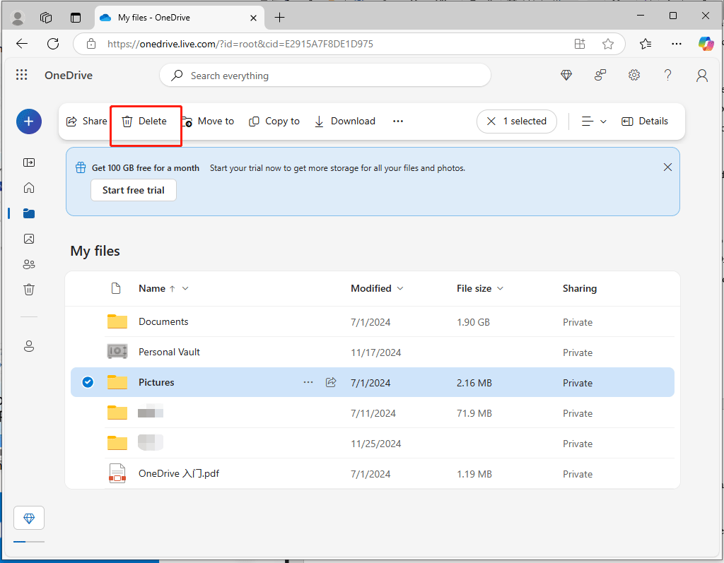Open the toolbar overflow ellipsis menu
Viewport: 724px width, 563px height.
coord(398,122)
